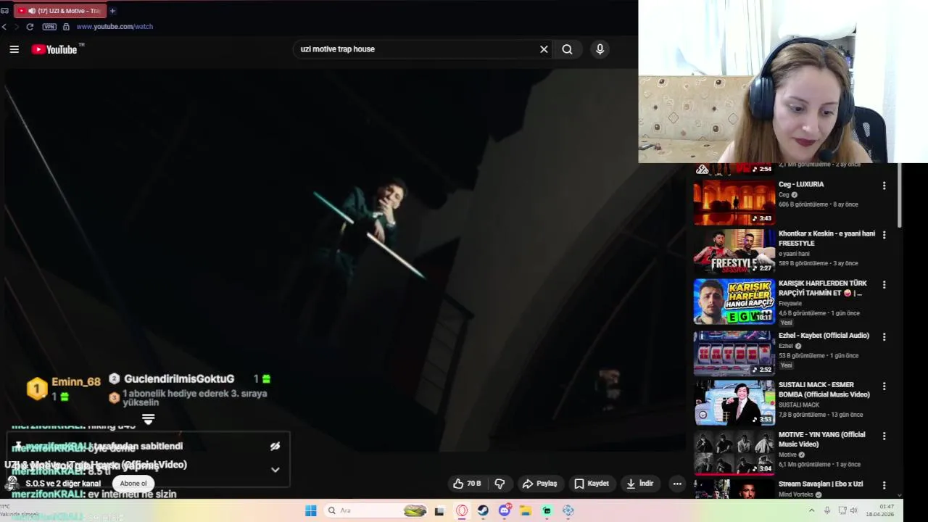928x522 pixels.
Task: Save the video with Kaydet
Action: pos(592,484)
